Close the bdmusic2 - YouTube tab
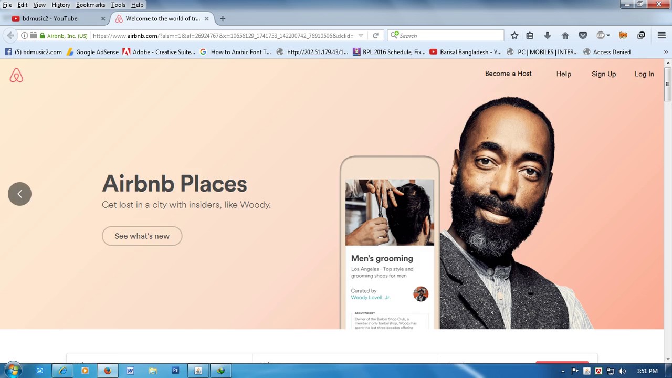Viewport: 672px width, 378px height. coord(103,18)
